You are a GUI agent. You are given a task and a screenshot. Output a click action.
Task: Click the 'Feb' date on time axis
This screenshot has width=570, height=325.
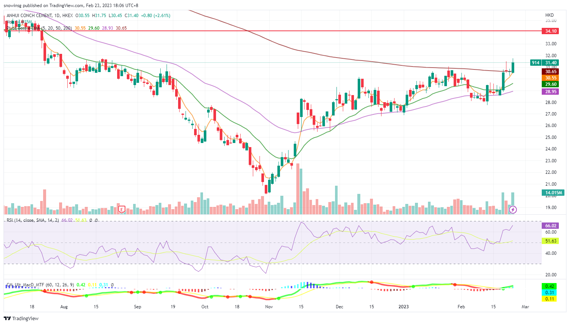(x=461, y=307)
